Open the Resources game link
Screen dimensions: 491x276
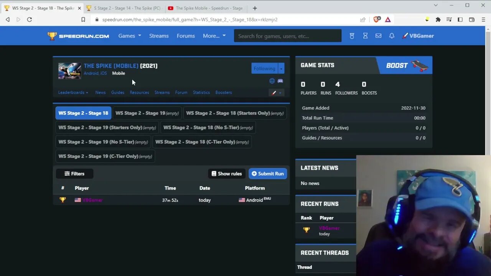click(139, 92)
